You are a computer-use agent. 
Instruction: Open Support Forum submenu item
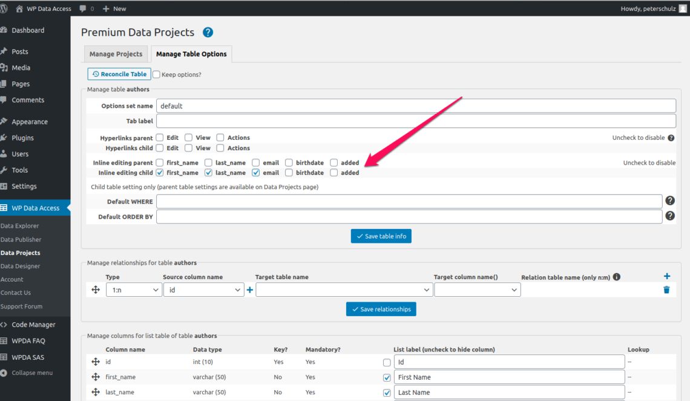[x=22, y=307]
